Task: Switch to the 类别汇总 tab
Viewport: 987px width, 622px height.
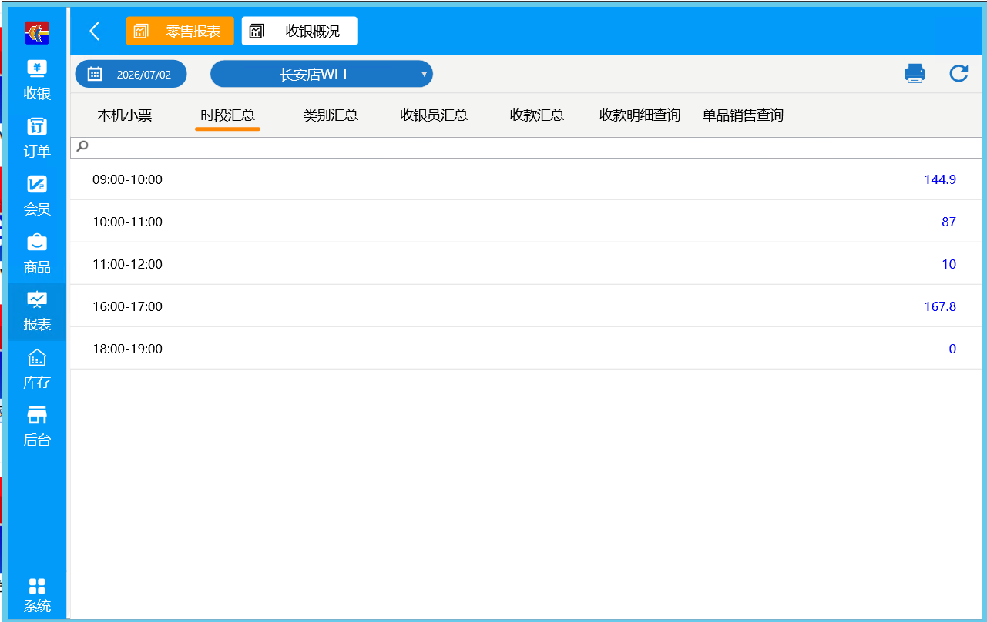Action: pos(331,115)
